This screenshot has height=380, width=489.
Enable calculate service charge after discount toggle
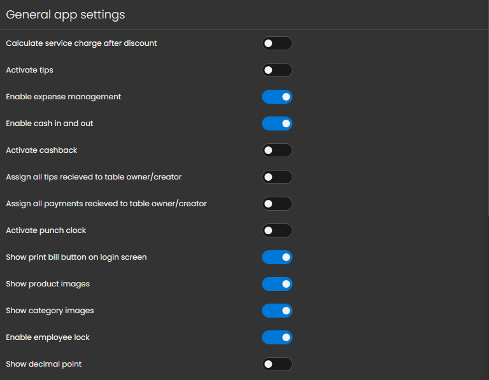point(277,43)
